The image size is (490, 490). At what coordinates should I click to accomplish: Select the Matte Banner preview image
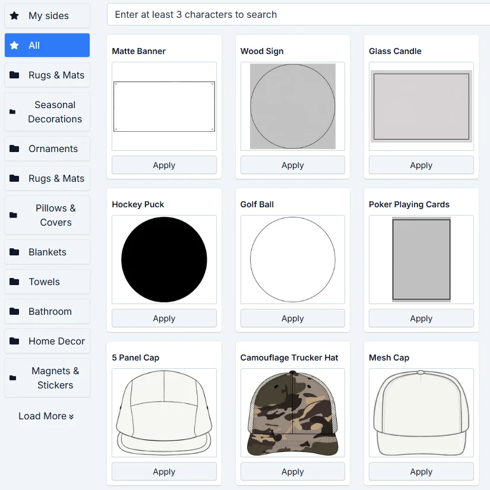point(164,106)
